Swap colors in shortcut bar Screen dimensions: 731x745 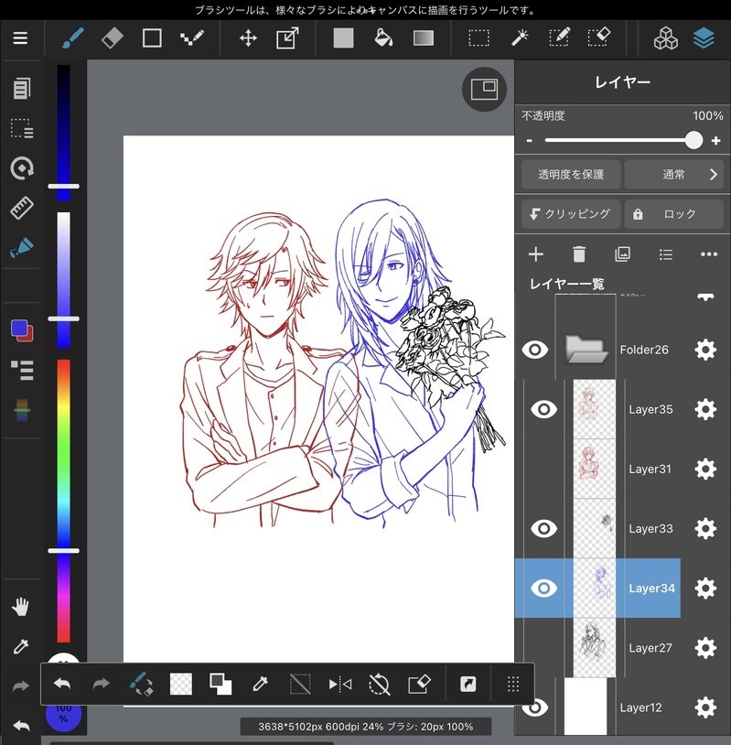[220, 685]
